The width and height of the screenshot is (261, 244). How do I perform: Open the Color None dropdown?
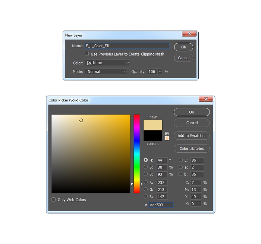[107, 63]
